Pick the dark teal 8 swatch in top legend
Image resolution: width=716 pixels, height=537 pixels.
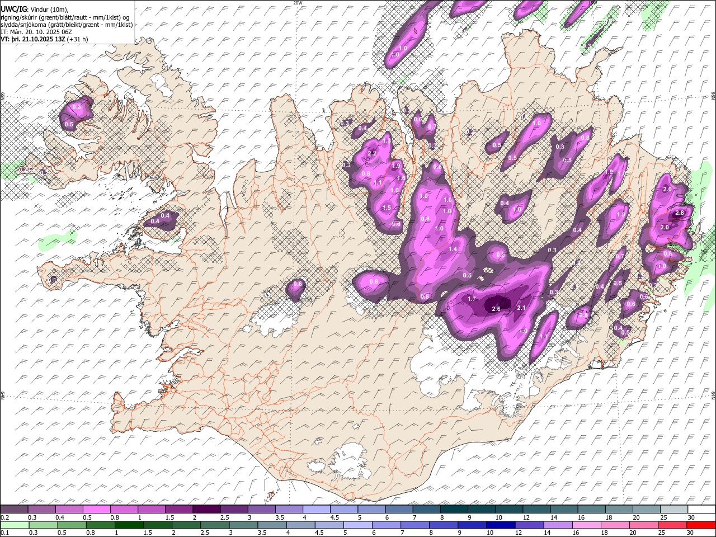(454, 509)
